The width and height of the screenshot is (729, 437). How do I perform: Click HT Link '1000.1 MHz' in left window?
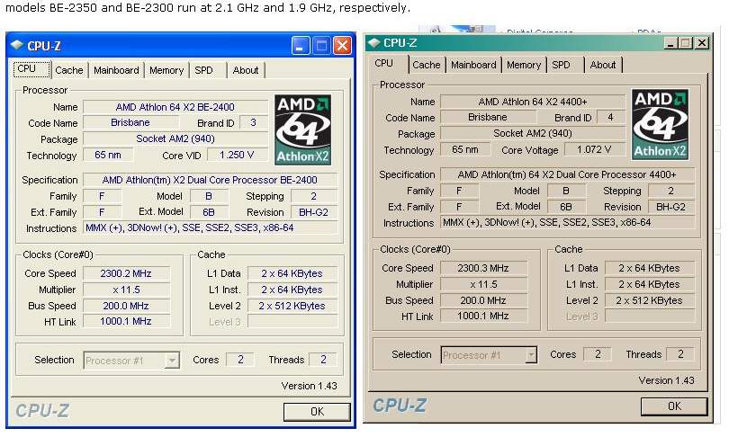pos(127,321)
